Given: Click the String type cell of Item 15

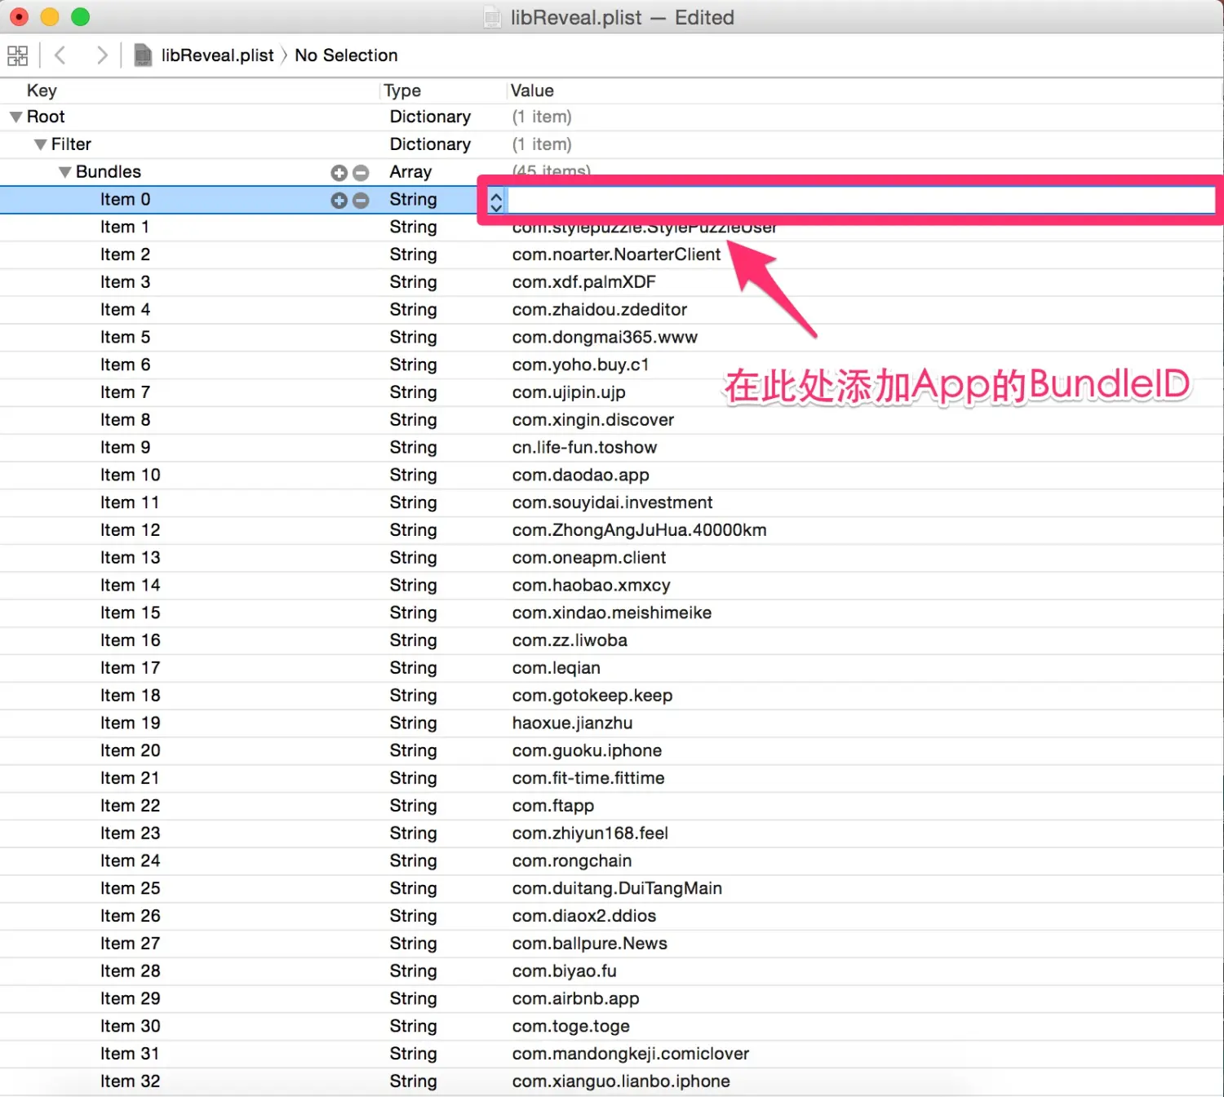Looking at the screenshot, I should point(413,613).
